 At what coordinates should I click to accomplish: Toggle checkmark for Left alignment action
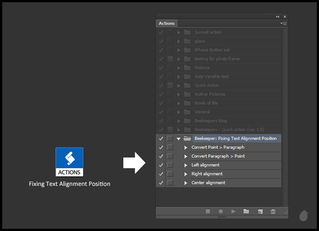tap(161, 165)
